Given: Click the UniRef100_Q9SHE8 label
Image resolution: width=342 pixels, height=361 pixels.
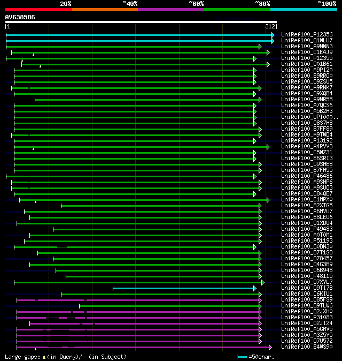Looking at the screenshot, I should 307,164.
